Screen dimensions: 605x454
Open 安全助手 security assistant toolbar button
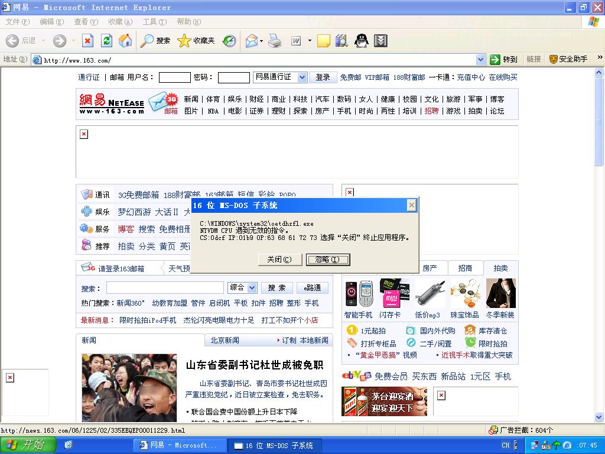(x=568, y=59)
